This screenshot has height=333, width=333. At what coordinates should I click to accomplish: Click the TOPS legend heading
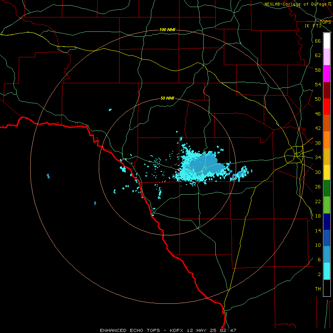[325, 22]
